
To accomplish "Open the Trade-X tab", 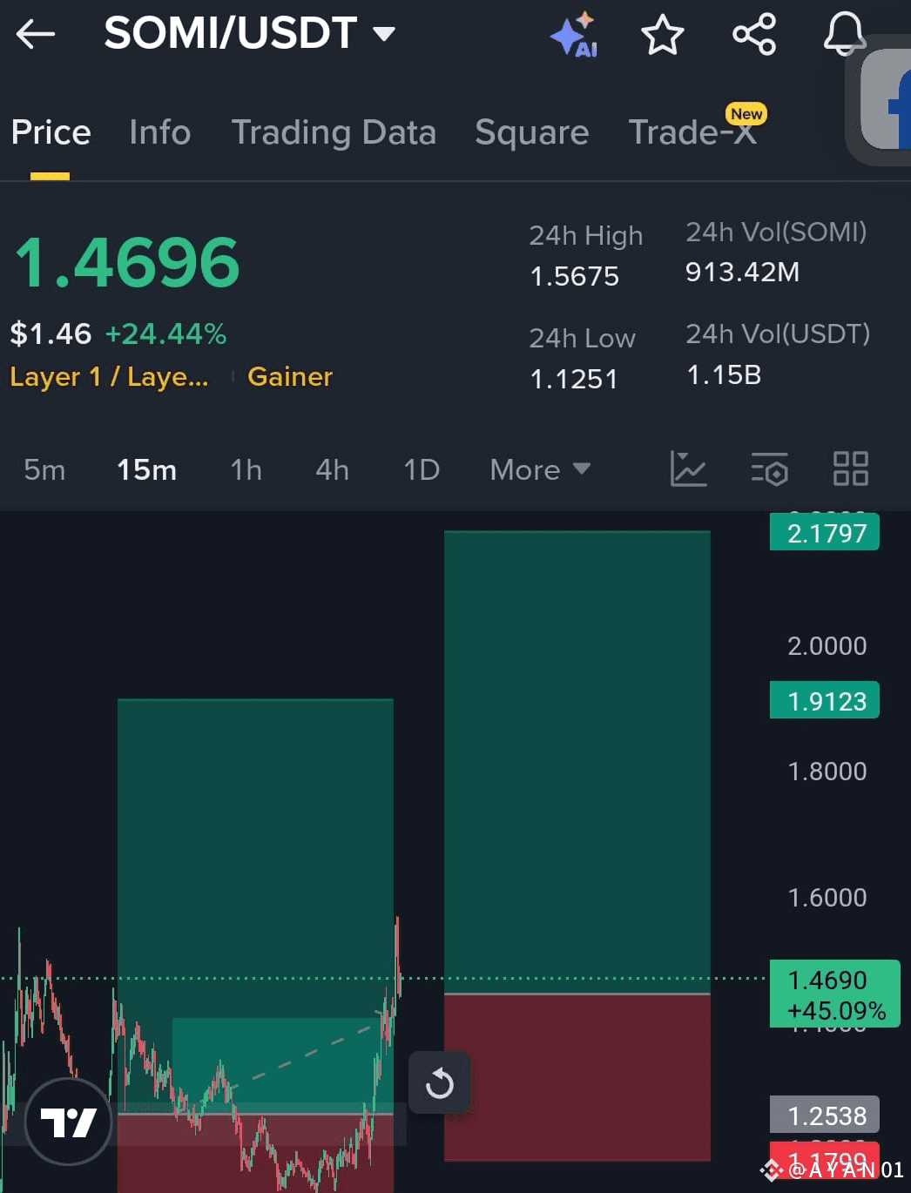I will (693, 132).
